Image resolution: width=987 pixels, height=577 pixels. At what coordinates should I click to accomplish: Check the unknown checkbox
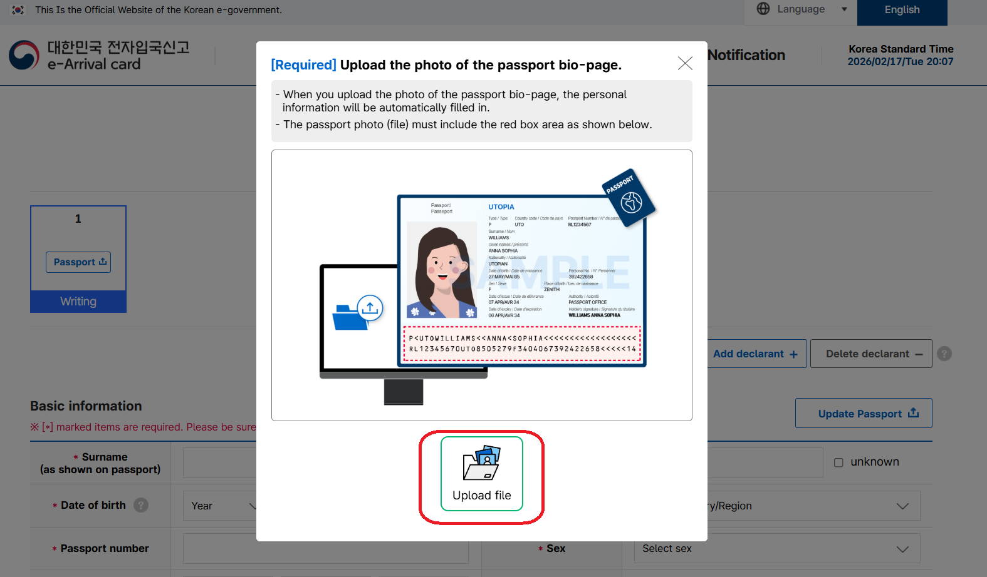click(x=838, y=462)
